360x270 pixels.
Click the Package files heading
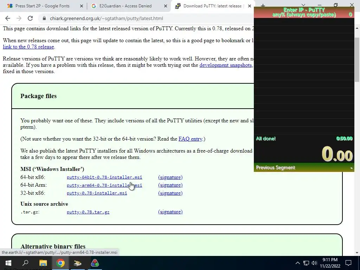39,96
